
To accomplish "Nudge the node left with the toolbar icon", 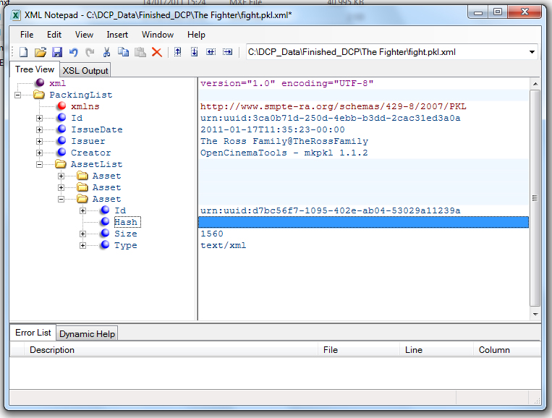I will pyautogui.click(x=211, y=52).
